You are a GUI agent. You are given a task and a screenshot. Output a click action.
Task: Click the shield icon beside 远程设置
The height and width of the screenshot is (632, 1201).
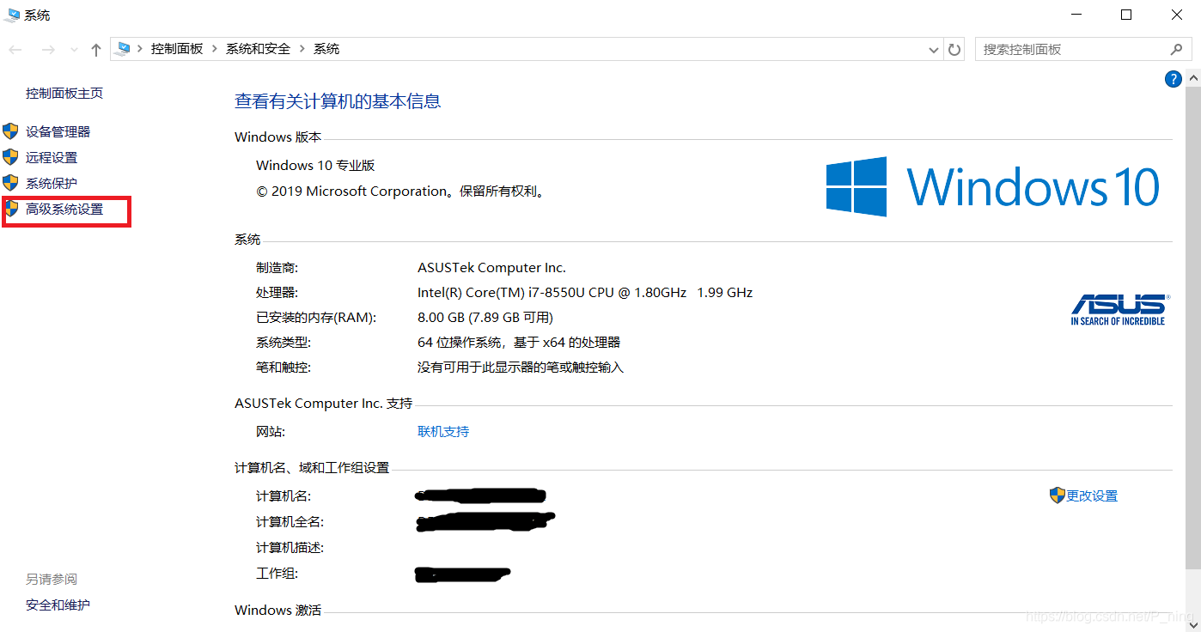tap(10, 157)
